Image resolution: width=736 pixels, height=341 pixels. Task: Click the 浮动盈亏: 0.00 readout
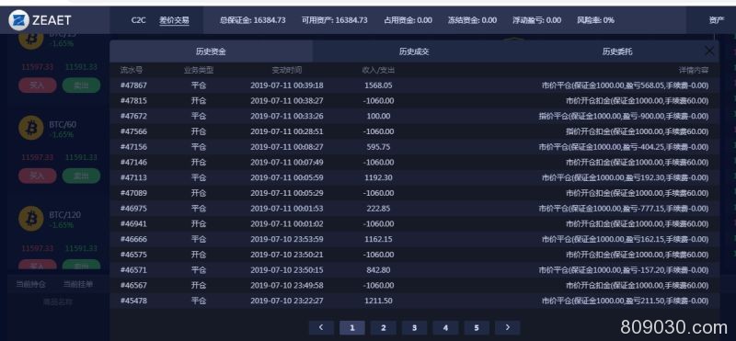[536, 20]
